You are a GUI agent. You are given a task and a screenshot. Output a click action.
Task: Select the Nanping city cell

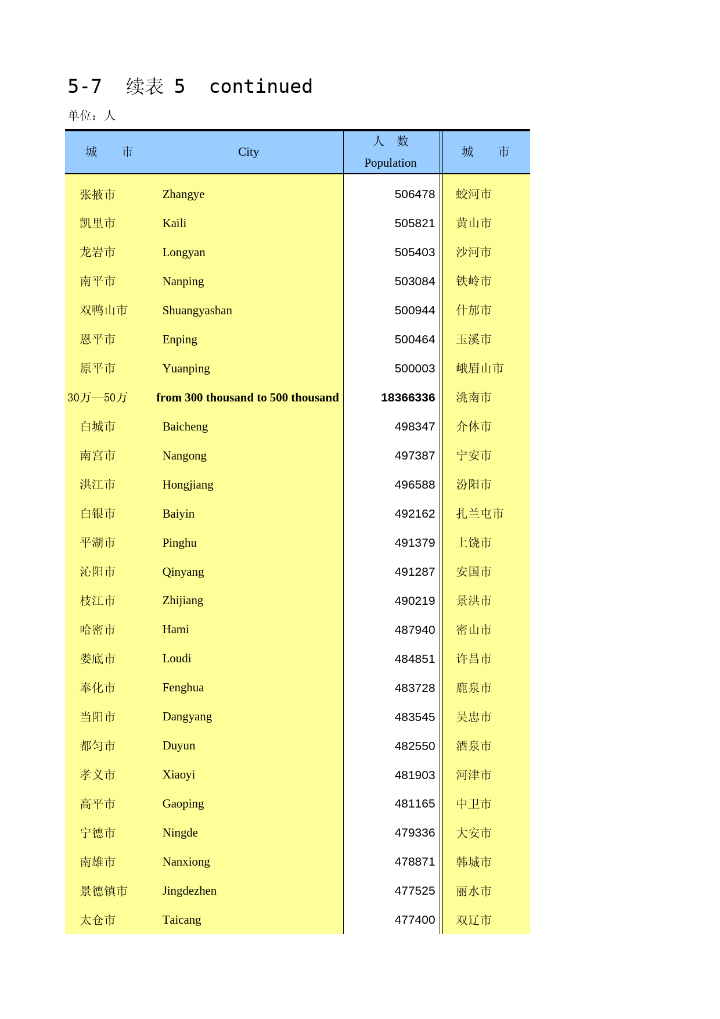pos(183,281)
